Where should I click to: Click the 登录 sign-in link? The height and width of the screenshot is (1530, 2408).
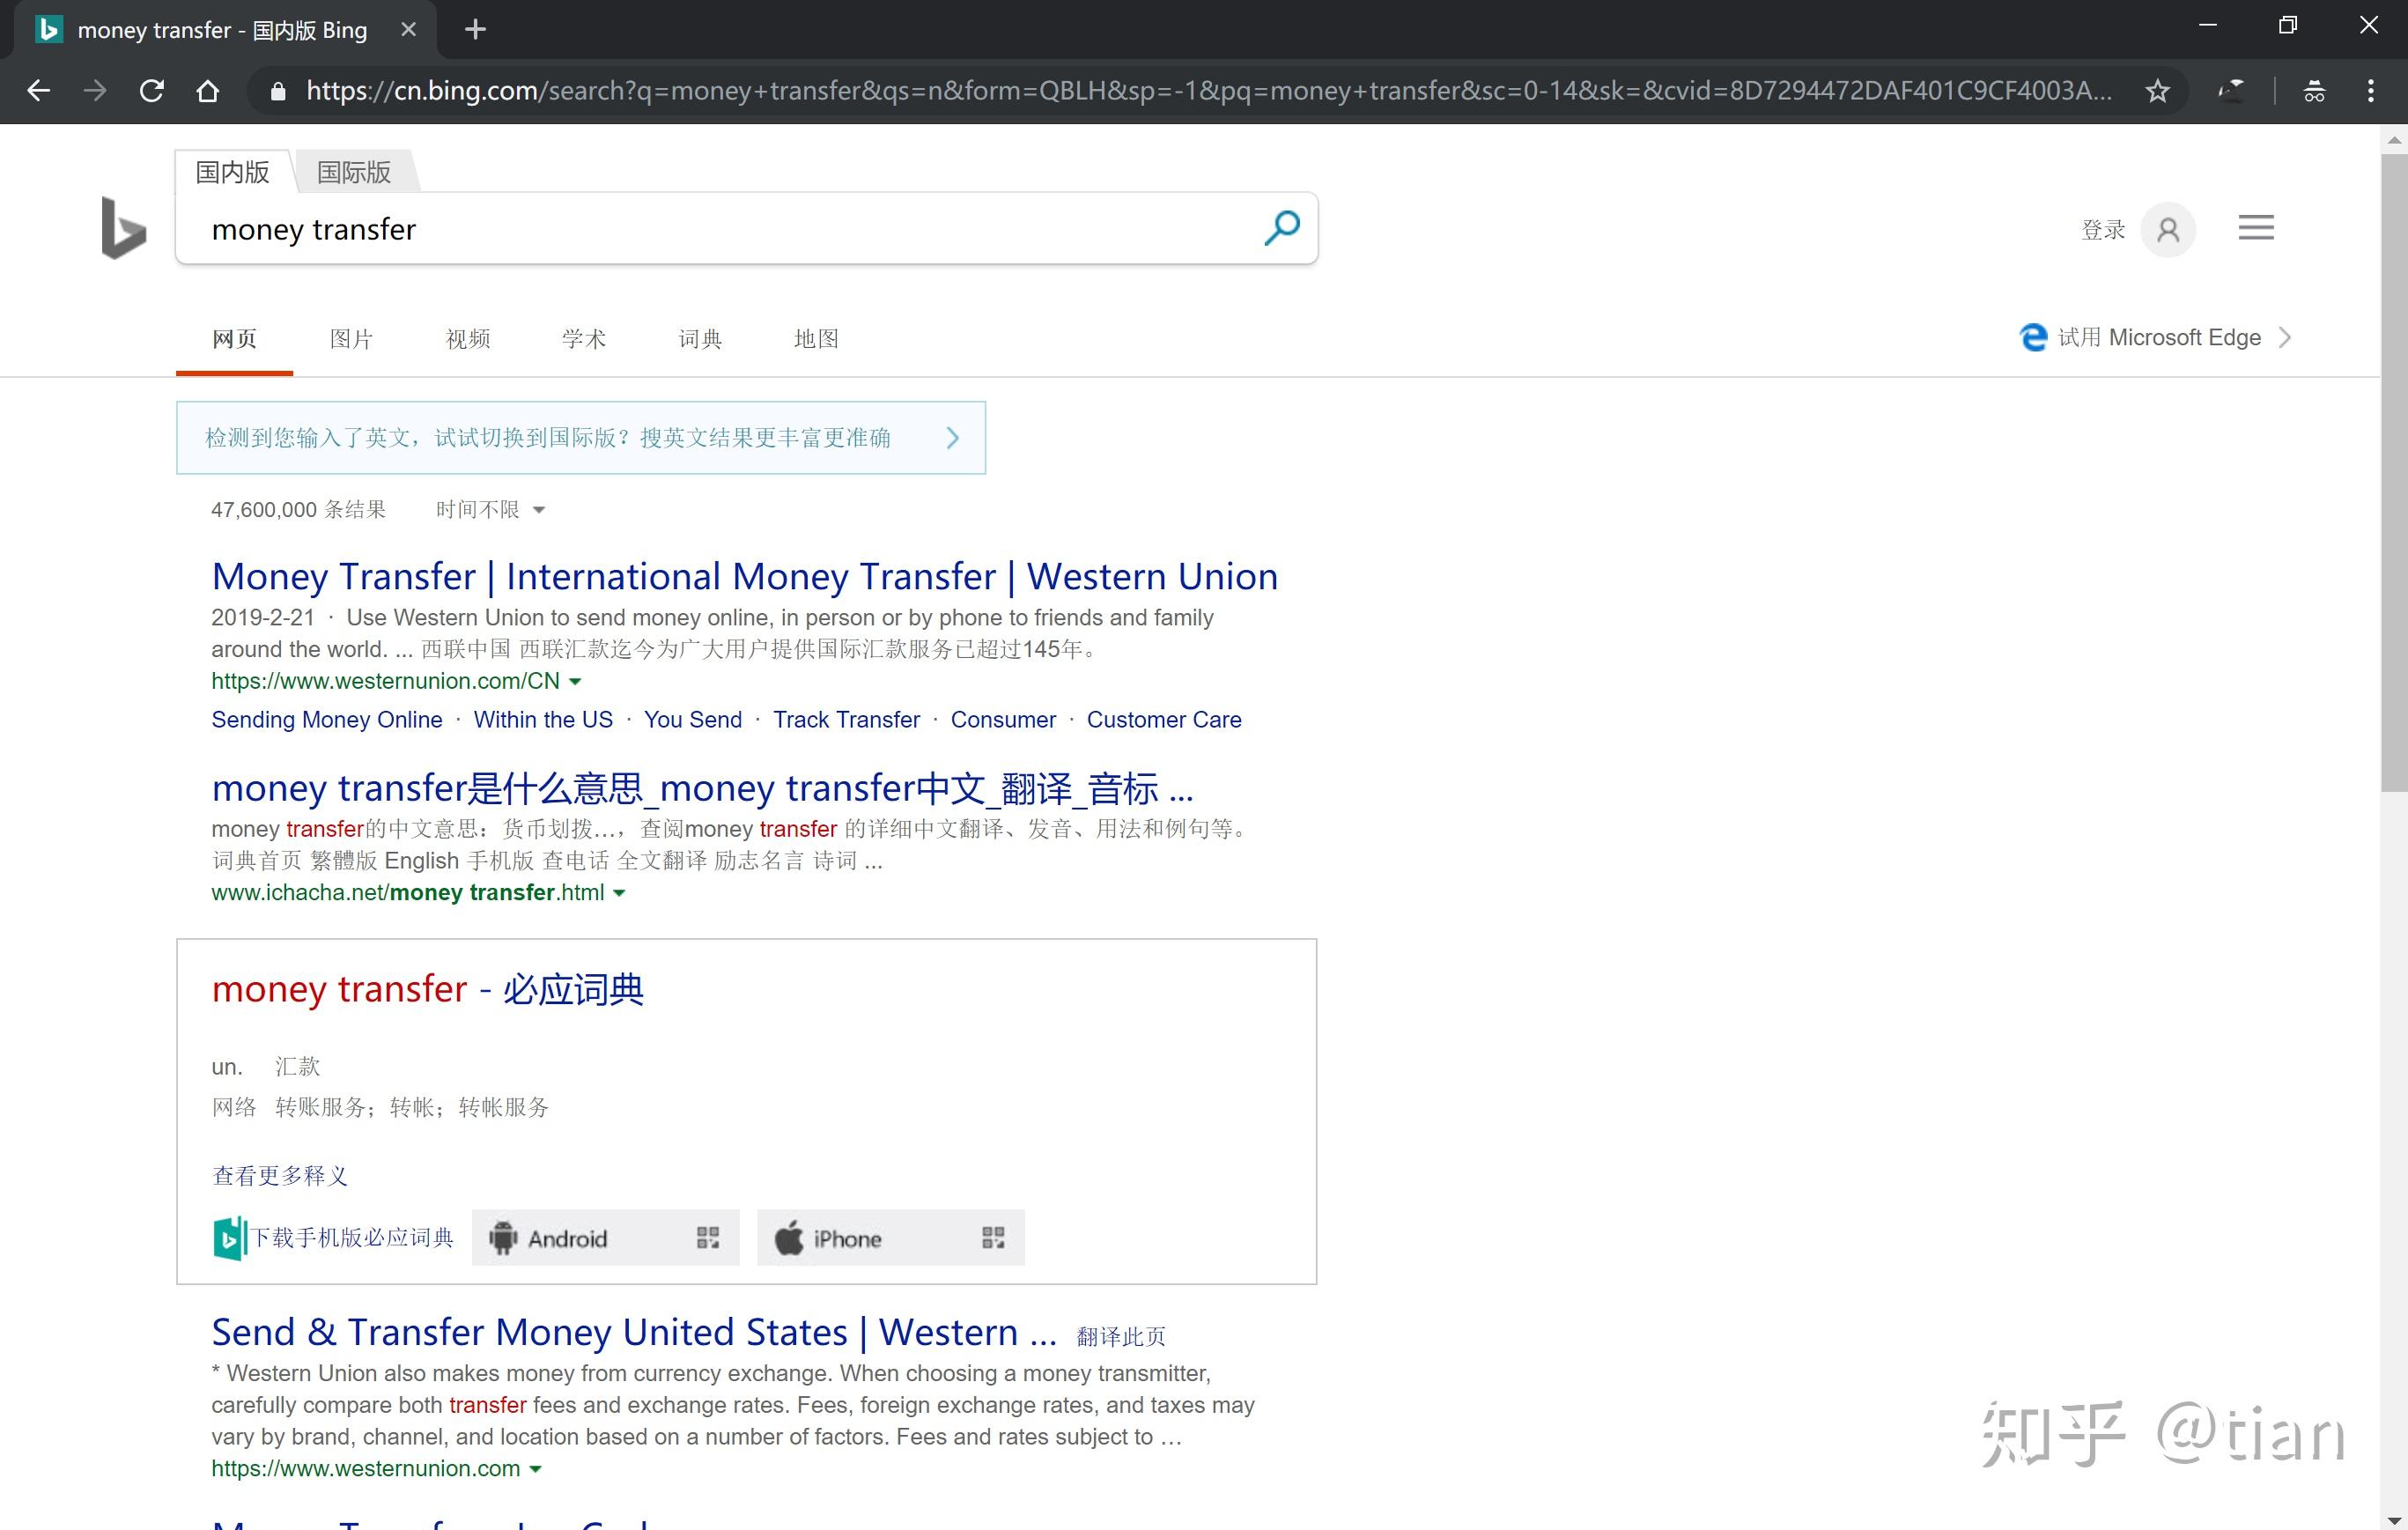point(2103,230)
